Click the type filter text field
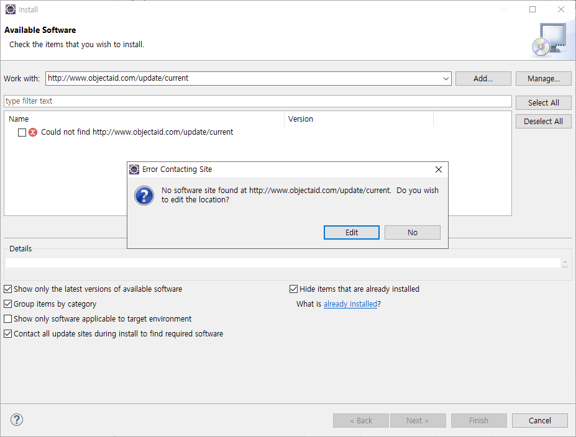The image size is (576, 437). (x=257, y=101)
